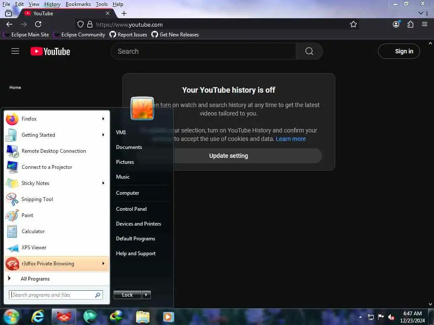This screenshot has height=325, width=434.
Task: Open the browser account icon
Action: tap(396, 24)
